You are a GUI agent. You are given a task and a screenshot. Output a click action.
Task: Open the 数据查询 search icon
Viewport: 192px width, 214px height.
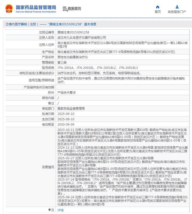pos(65,9)
